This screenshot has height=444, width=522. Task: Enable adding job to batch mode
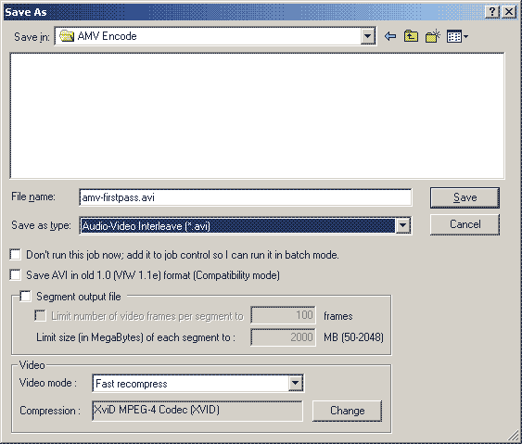pyautogui.click(x=16, y=255)
